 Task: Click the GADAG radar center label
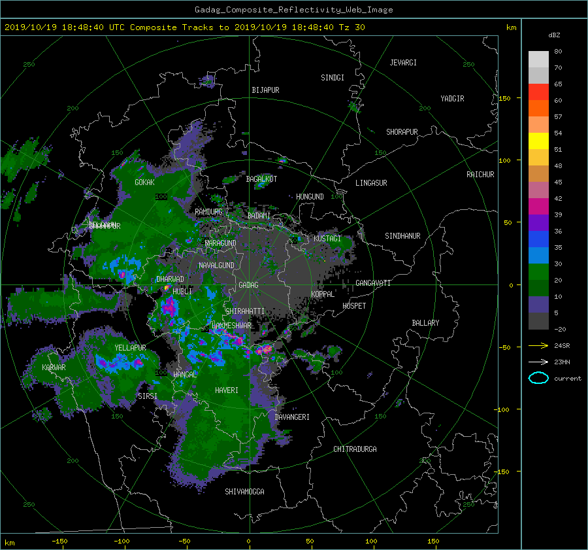coord(248,285)
